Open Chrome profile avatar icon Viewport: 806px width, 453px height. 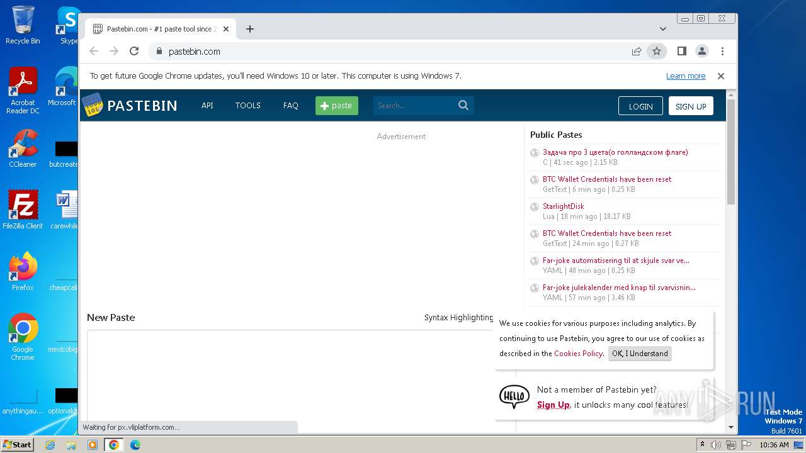(x=701, y=52)
